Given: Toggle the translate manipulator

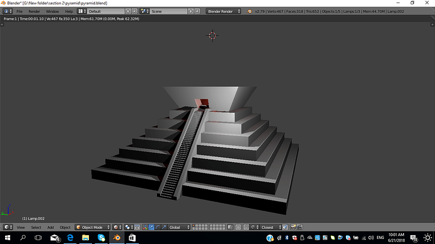Looking at the screenshot, I should point(151,227).
